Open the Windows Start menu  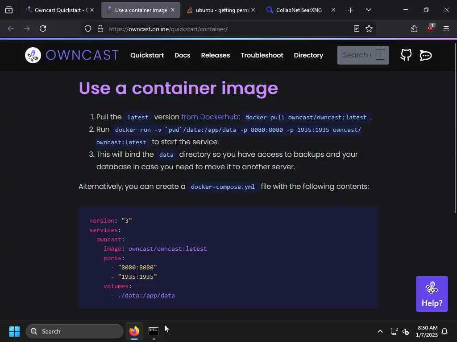tap(14, 331)
